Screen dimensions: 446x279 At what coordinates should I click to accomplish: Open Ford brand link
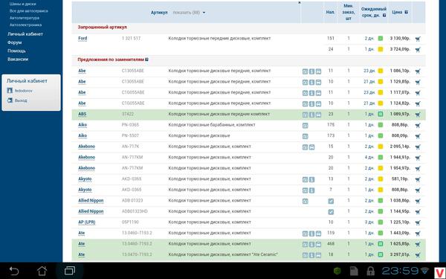(83, 39)
